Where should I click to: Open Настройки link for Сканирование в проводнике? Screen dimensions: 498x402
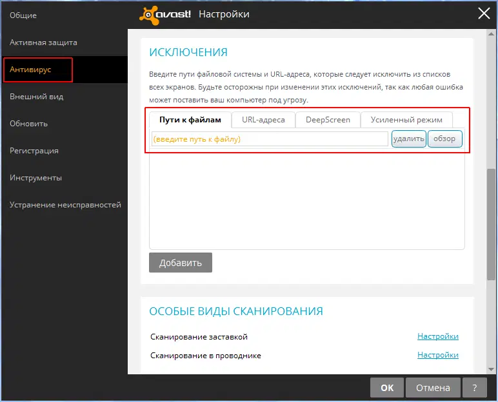click(x=437, y=355)
